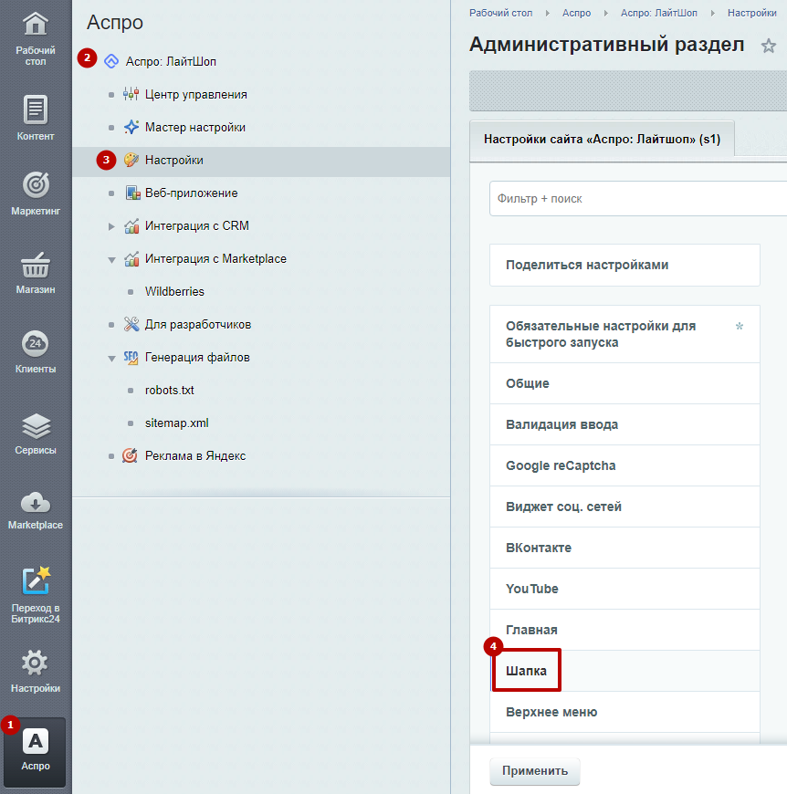Click the Центр управления sliders icon
Image resolution: width=787 pixels, height=794 pixels.
[x=131, y=94]
